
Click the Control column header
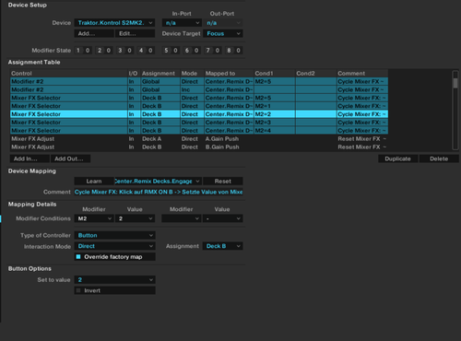[69, 74]
